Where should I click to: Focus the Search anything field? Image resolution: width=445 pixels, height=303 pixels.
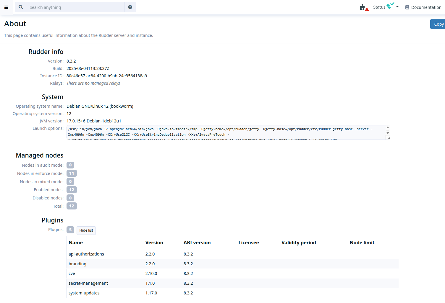point(75,7)
